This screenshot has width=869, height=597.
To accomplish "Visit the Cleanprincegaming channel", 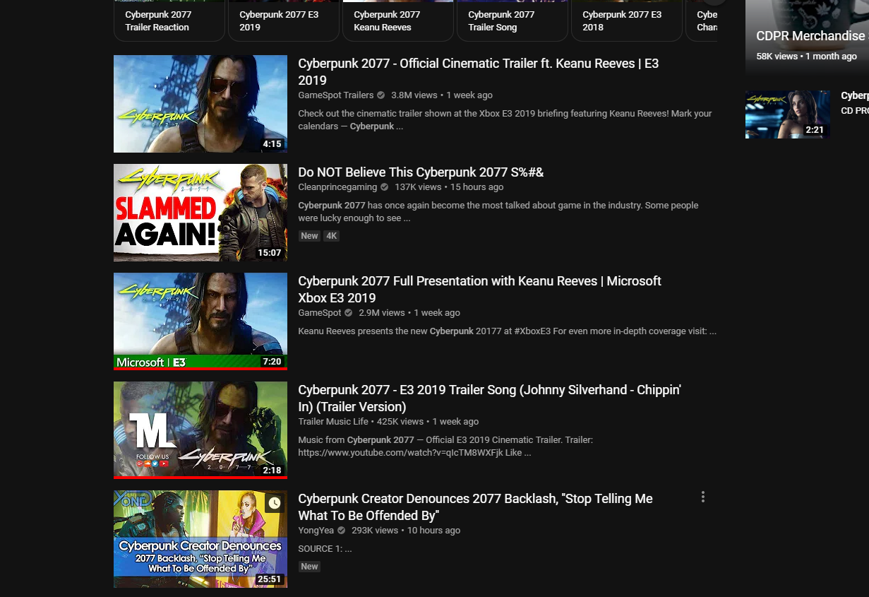I will (337, 187).
